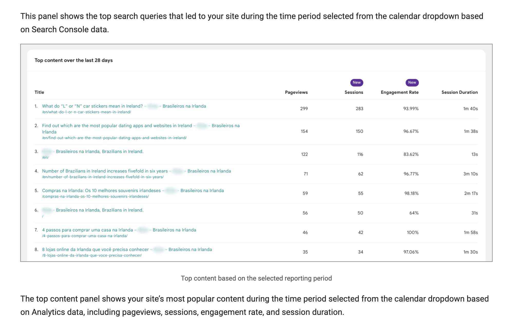Viewport: 518px width, 320px height.
Task: Open row 6 'Brasileiros na Irlanda, Brazilians in Ireland' link
Action: pos(93,210)
